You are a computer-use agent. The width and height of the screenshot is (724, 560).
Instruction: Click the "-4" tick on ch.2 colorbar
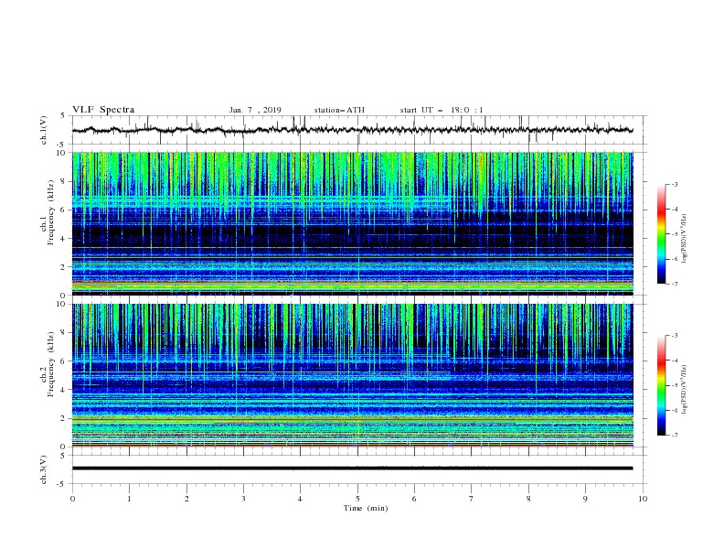pos(675,361)
